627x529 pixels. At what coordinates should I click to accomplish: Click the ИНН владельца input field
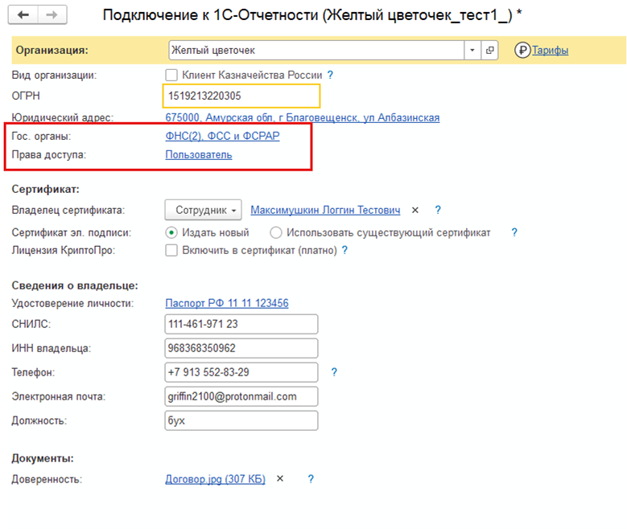pos(241,348)
